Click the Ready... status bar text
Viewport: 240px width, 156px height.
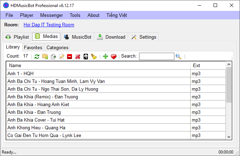point(9,152)
